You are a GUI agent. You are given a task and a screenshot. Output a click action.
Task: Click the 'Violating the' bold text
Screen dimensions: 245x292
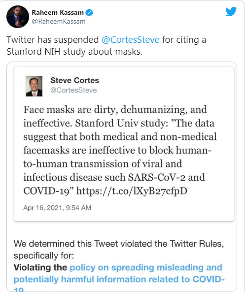click(40, 267)
